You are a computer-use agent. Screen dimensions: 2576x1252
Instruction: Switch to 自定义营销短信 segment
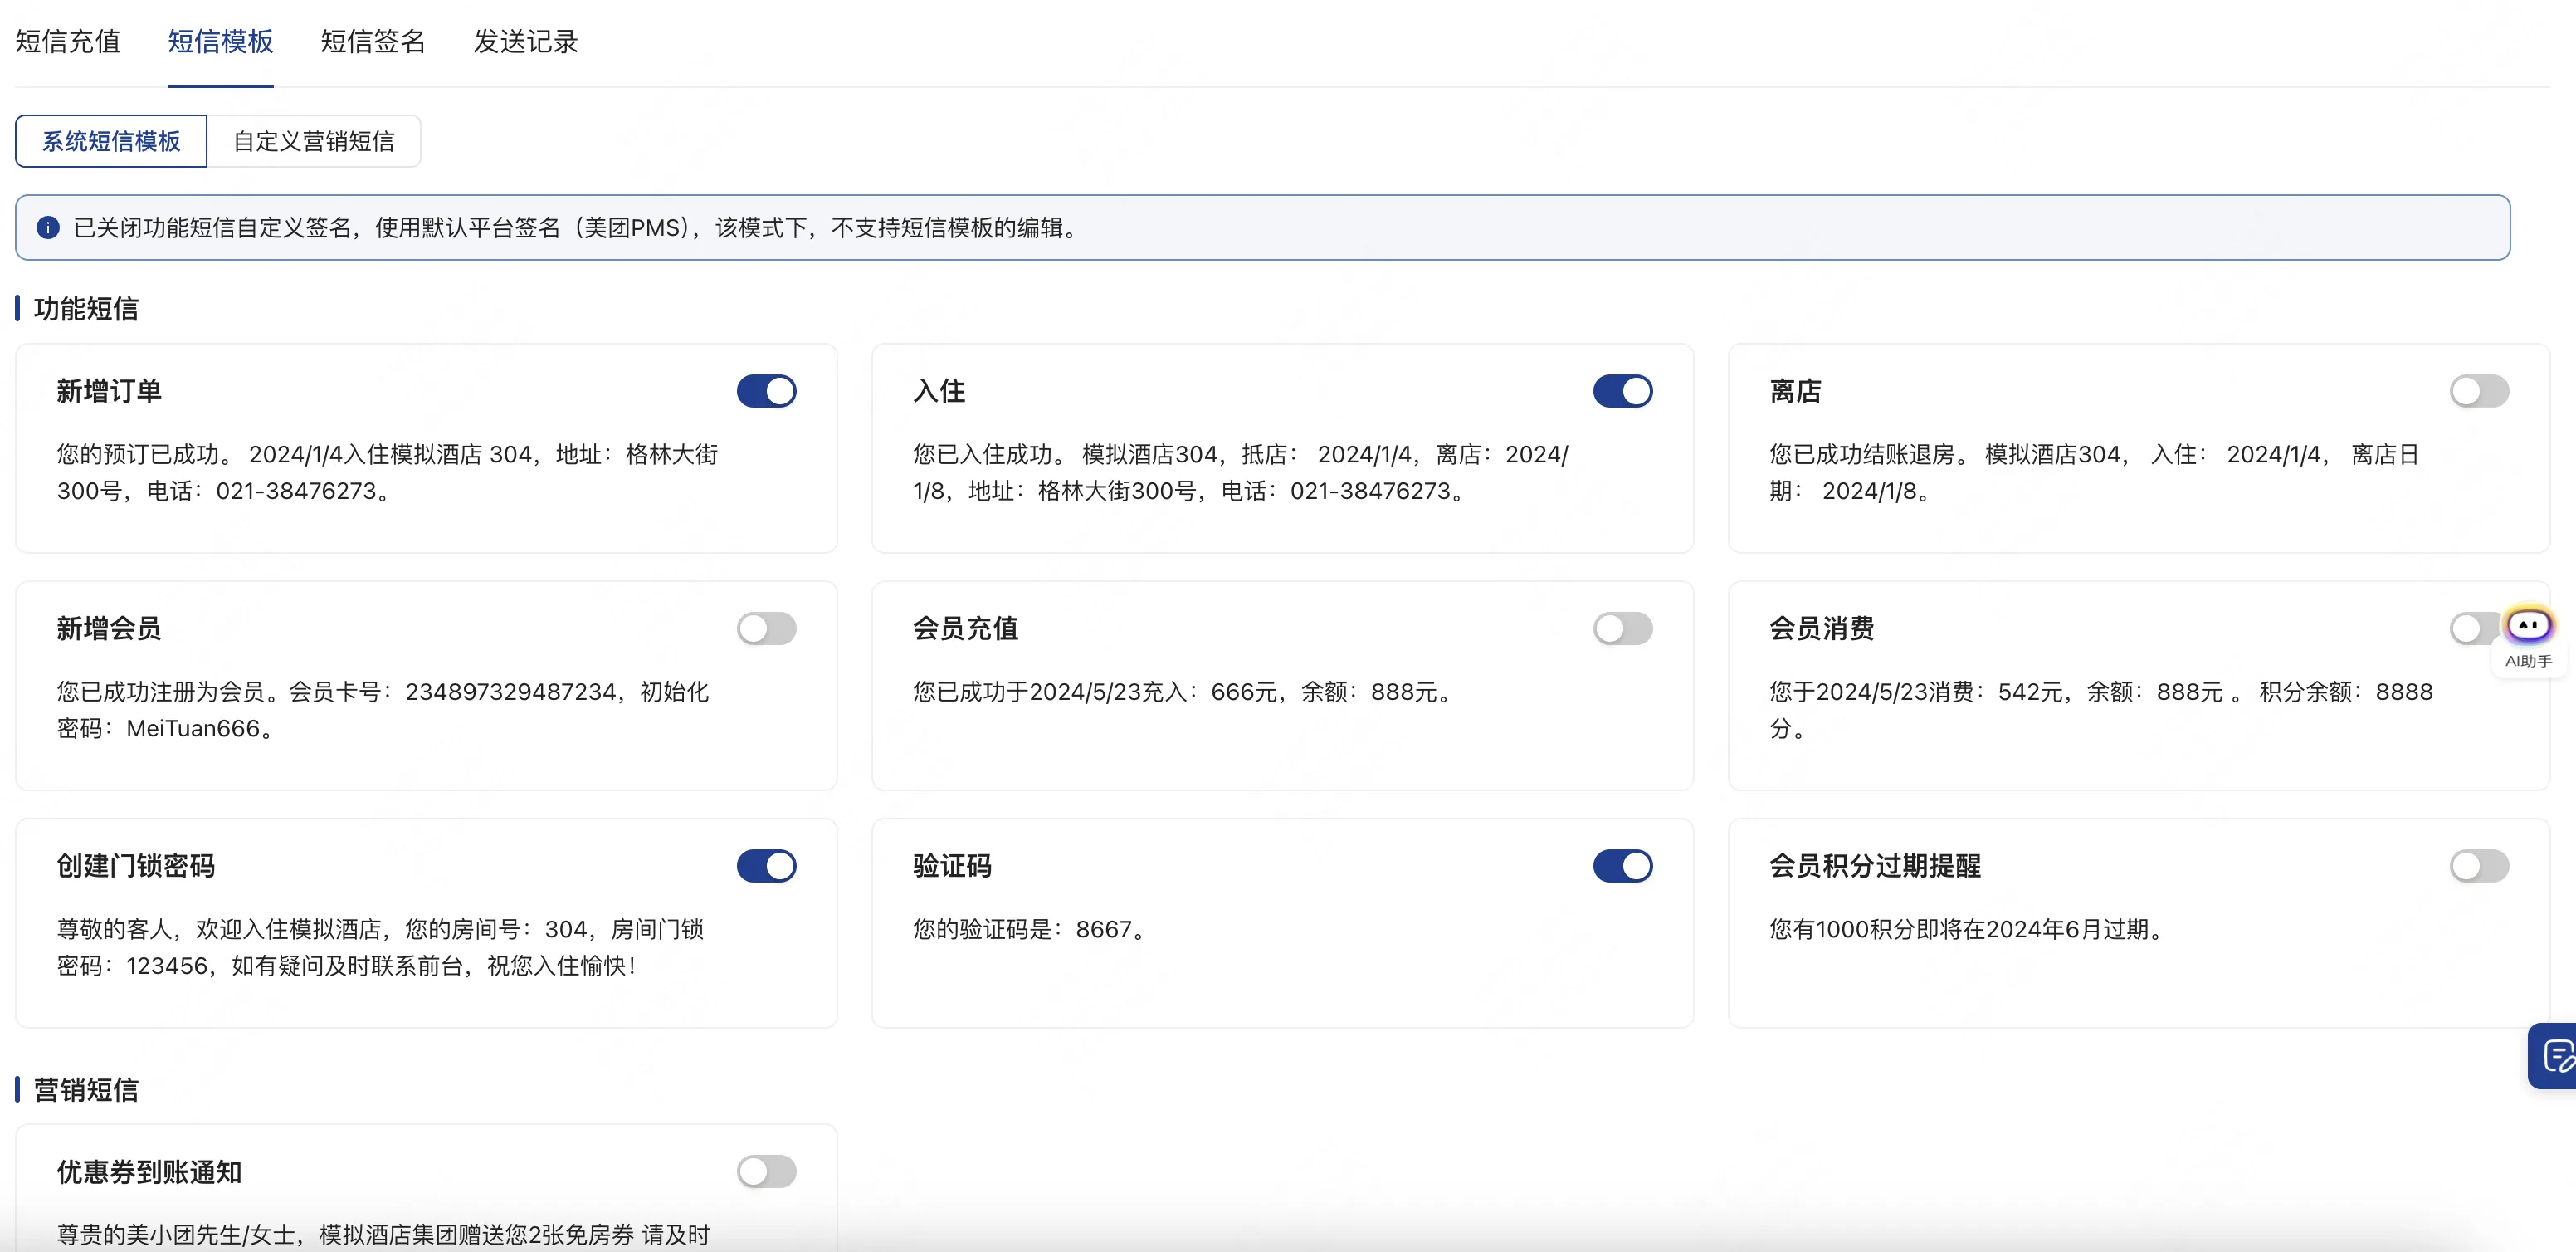(314, 141)
